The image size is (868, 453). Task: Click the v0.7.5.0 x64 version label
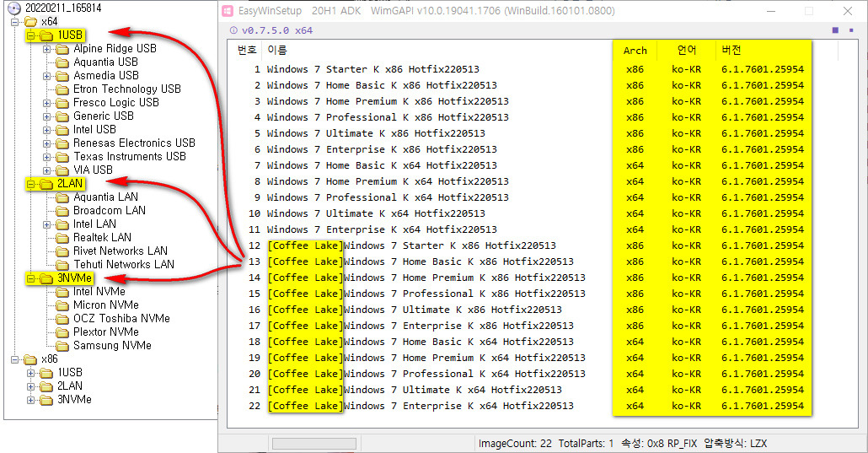click(x=277, y=30)
